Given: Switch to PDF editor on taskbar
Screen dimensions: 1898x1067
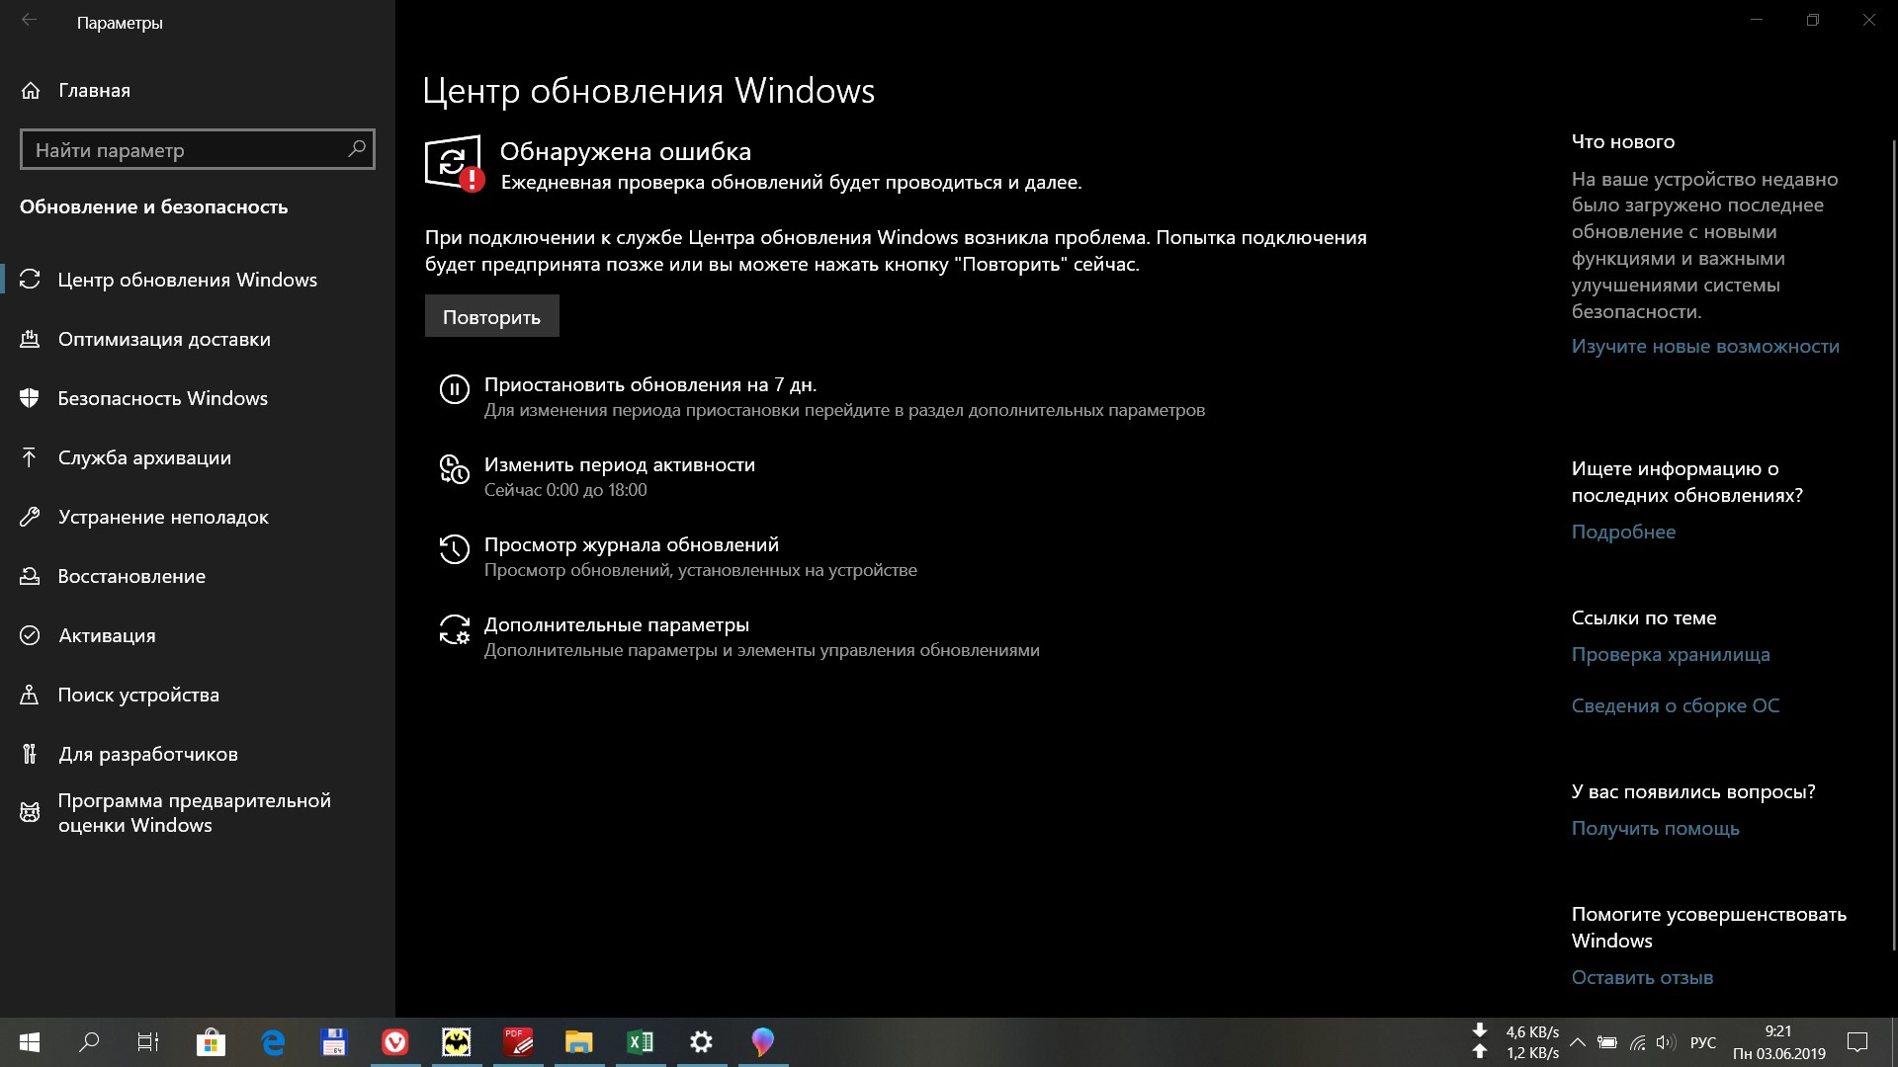Looking at the screenshot, I should pos(518,1042).
